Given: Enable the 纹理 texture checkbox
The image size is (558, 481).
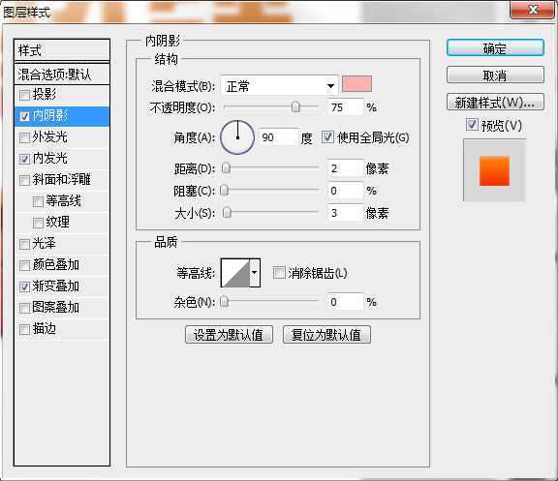Looking at the screenshot, I should click(x=38, y=223).
